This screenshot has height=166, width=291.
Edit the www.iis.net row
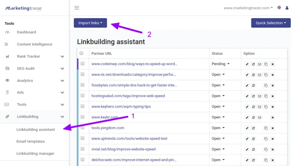pos(247,75)
